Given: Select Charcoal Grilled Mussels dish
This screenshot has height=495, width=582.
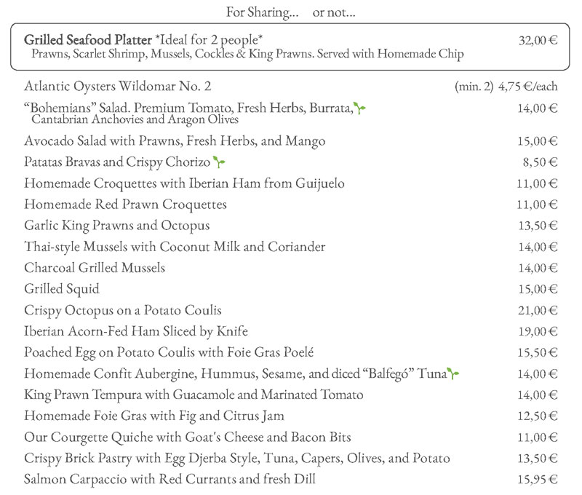Looking at the screenshot, I should [x=95, y=268].
